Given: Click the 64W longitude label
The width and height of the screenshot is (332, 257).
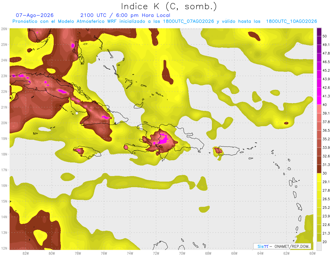Looking at the screenshot, I should pos(260,253).
